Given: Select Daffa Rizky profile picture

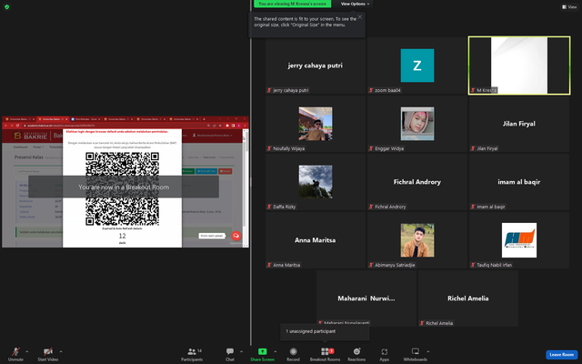Looking at the screenshot, I should [x=316, y=182].
